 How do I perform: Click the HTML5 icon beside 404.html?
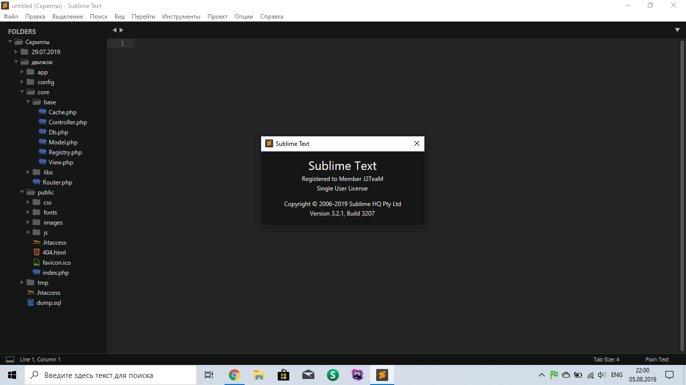coord(37,253)
